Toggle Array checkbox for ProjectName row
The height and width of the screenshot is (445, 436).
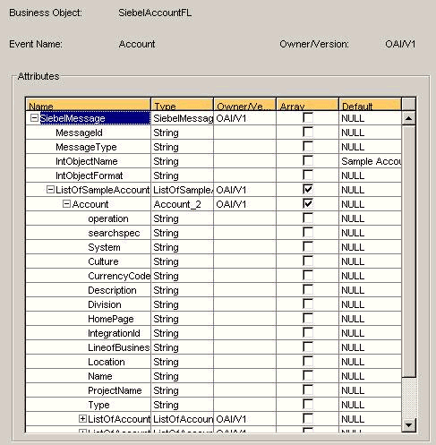308,389
